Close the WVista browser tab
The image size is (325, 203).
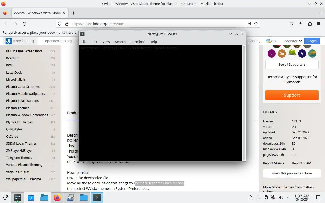[64, 13]
